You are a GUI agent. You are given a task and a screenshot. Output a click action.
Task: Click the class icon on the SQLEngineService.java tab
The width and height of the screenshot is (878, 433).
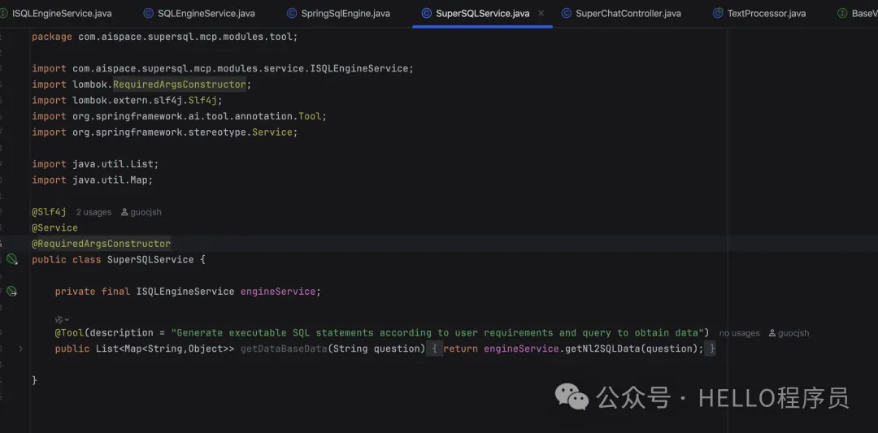tap(149, 14)
